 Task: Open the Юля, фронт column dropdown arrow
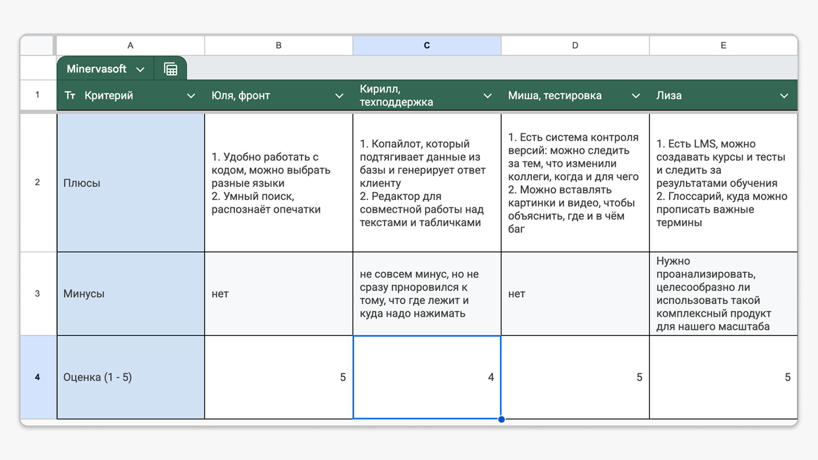(x=339, y=96)
